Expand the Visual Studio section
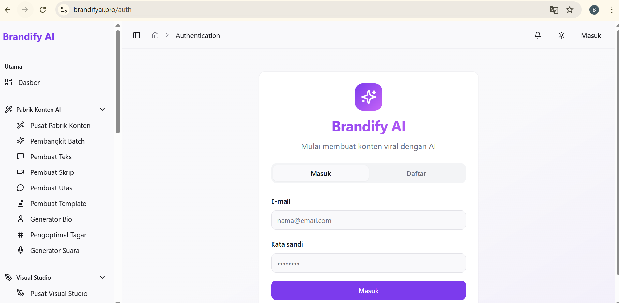The image size is (619, 303). [102, 277]
